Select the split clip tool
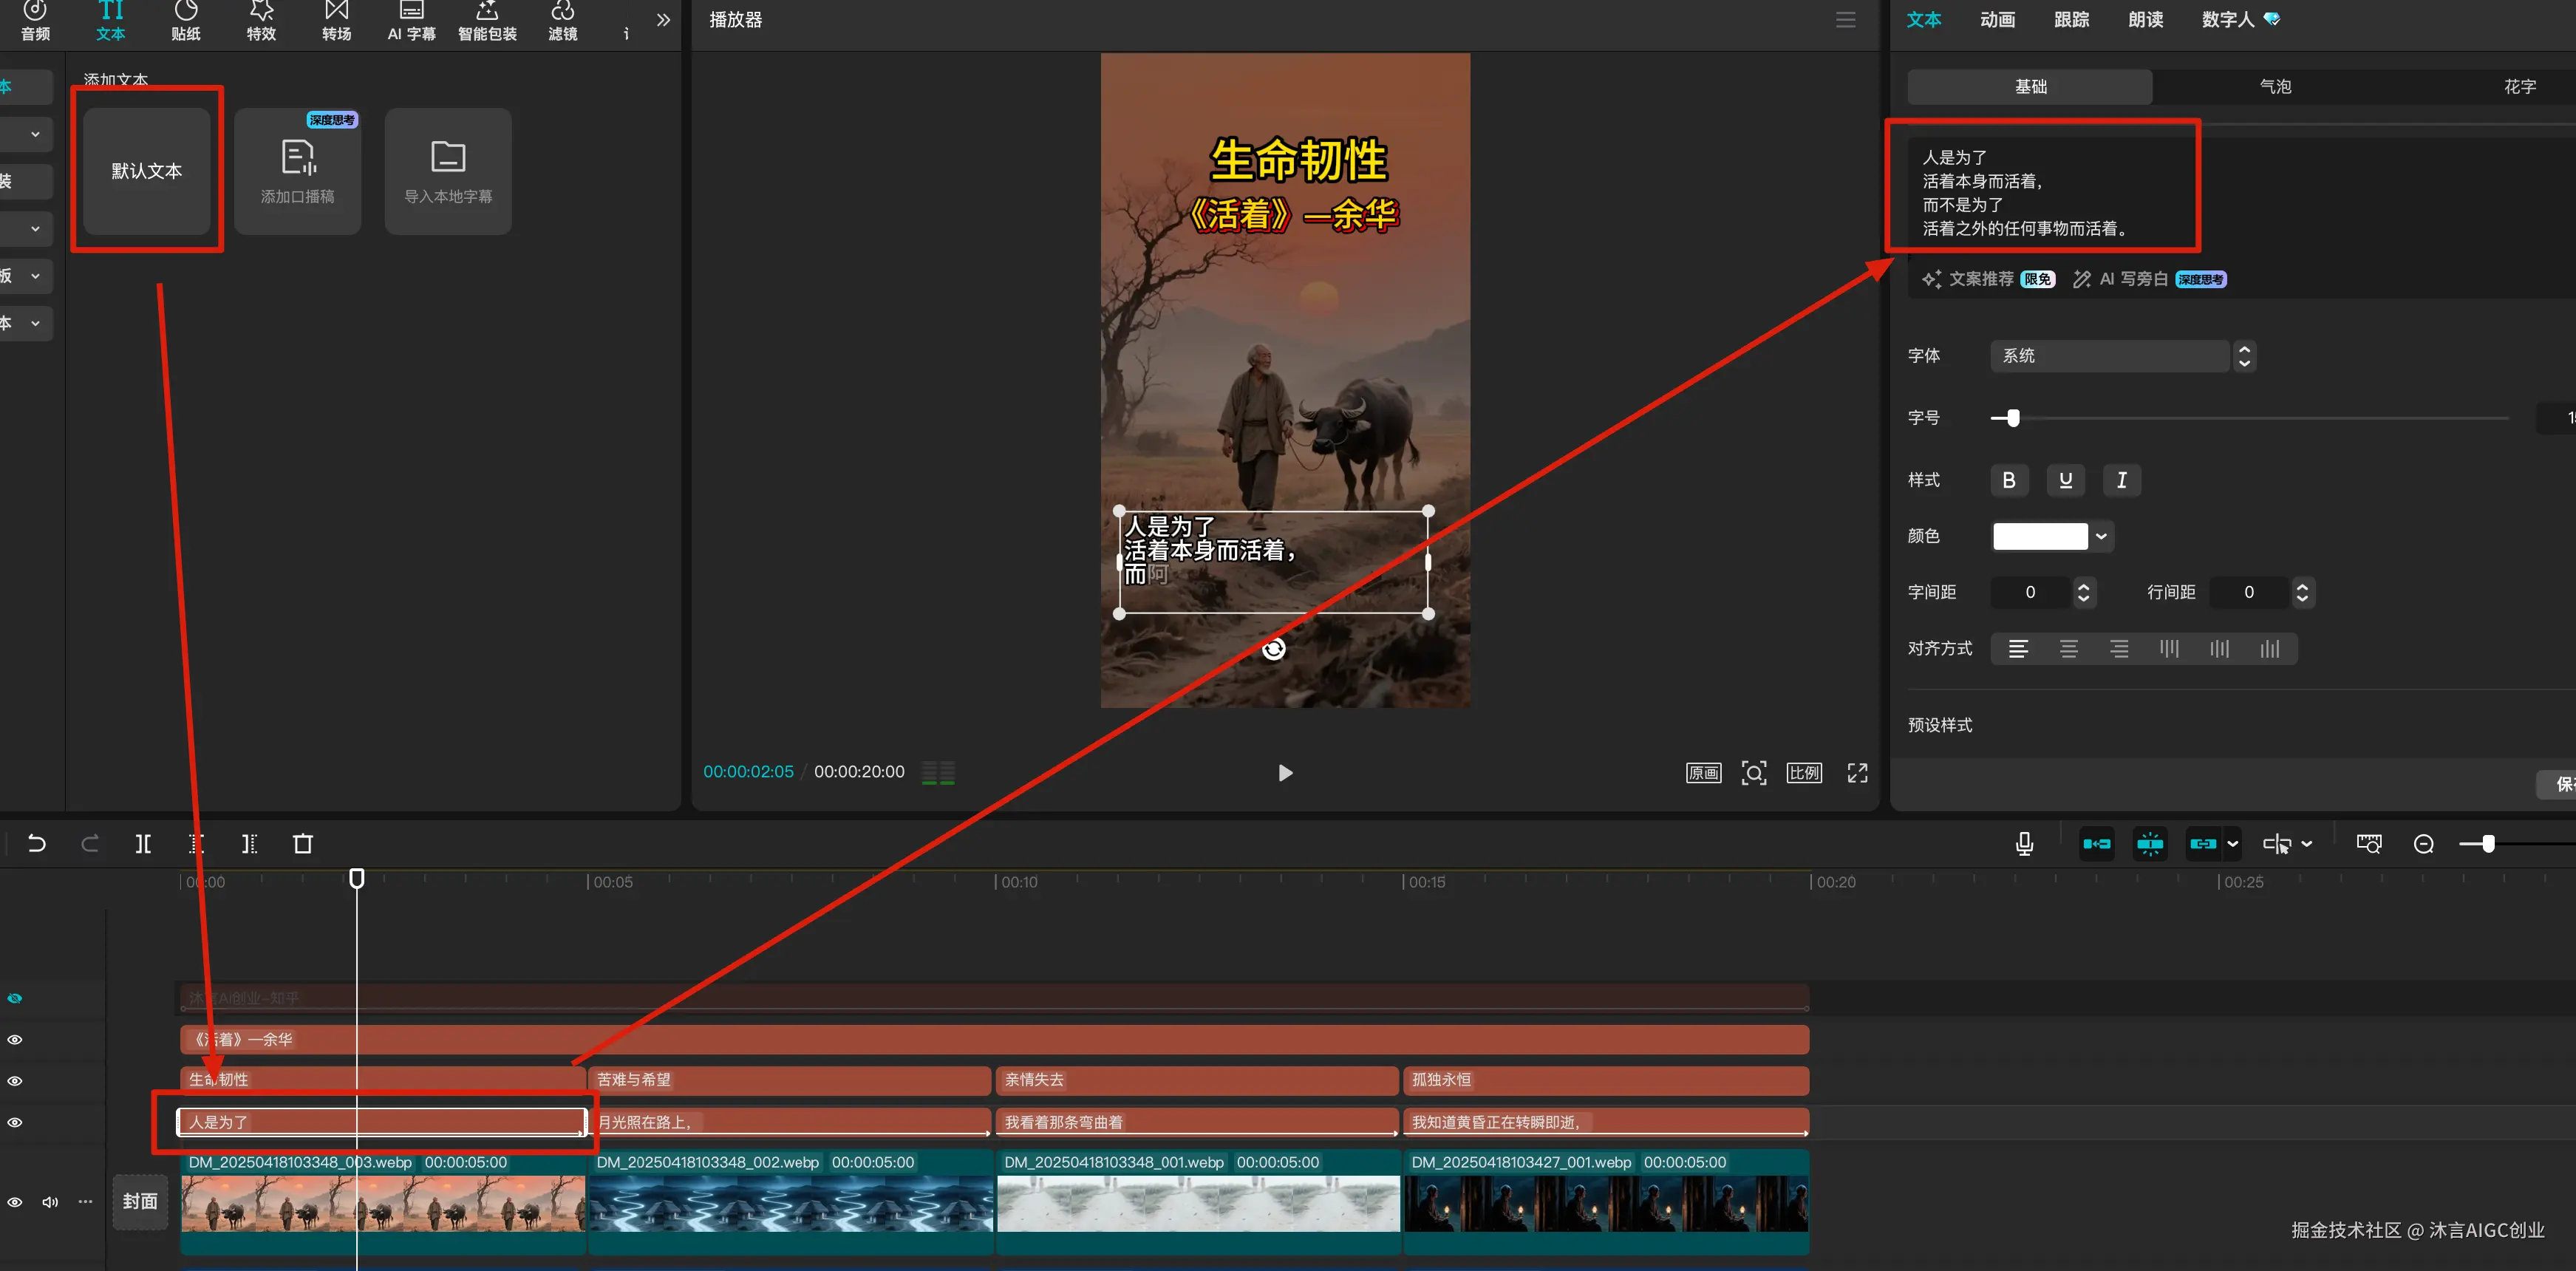Viewport: 2576px width, 1271px height. click(143, 843)
